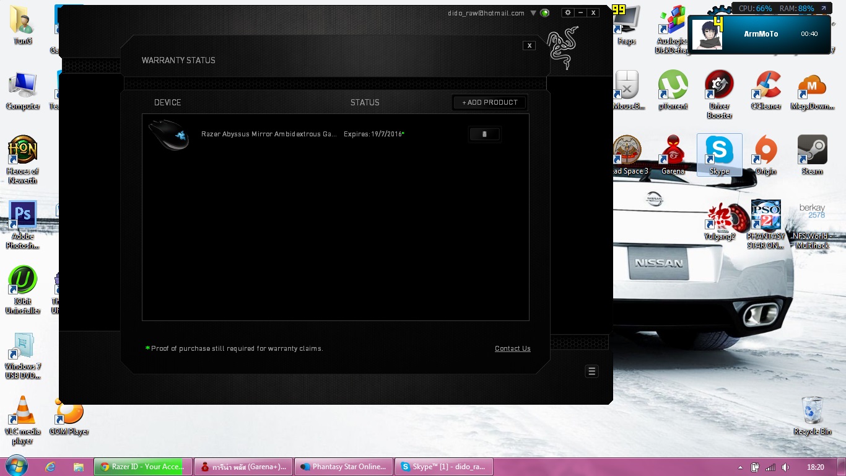This screenshot has height=476, width=846.
Task: Click the ADD PRODUCT button
Action: tap(490, 102)
